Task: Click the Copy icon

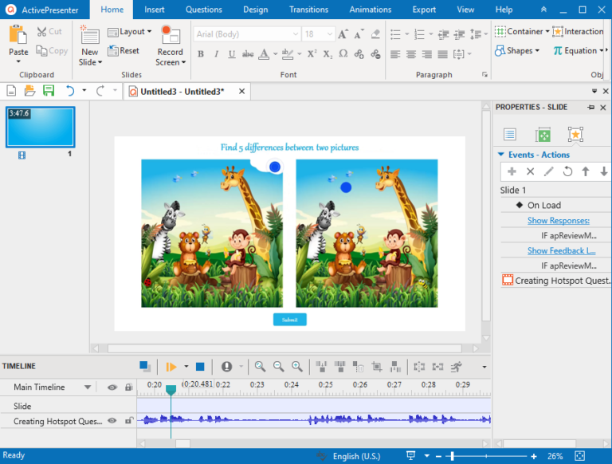Action: pyautogui.click(x=41, y=50)
